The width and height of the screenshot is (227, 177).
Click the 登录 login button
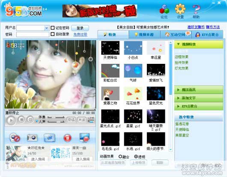coord(80,28)
